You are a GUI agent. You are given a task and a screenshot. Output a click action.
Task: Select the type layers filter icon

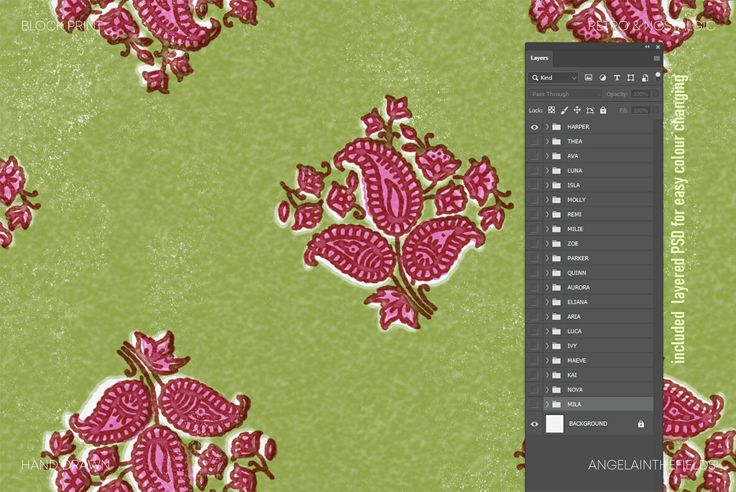[617, 78]
